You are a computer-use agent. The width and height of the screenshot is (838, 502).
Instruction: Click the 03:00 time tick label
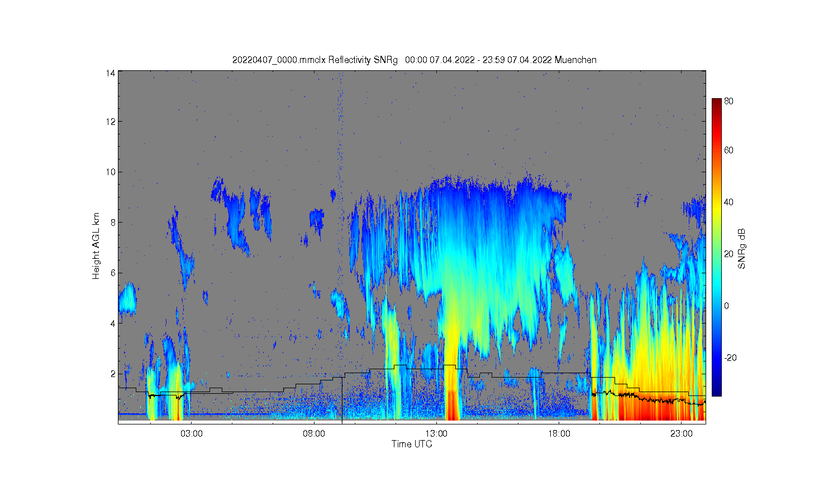click(x=192, y=433)
